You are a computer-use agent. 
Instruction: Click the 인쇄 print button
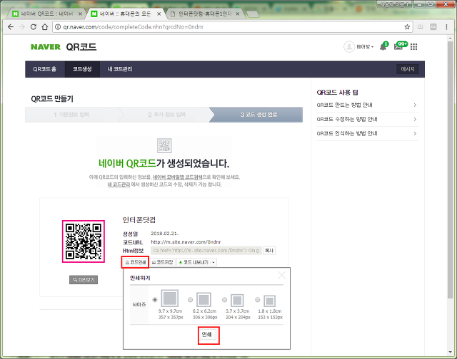click(x=209, y=334)
